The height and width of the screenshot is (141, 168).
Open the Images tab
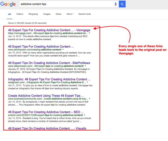pos(47,14)
